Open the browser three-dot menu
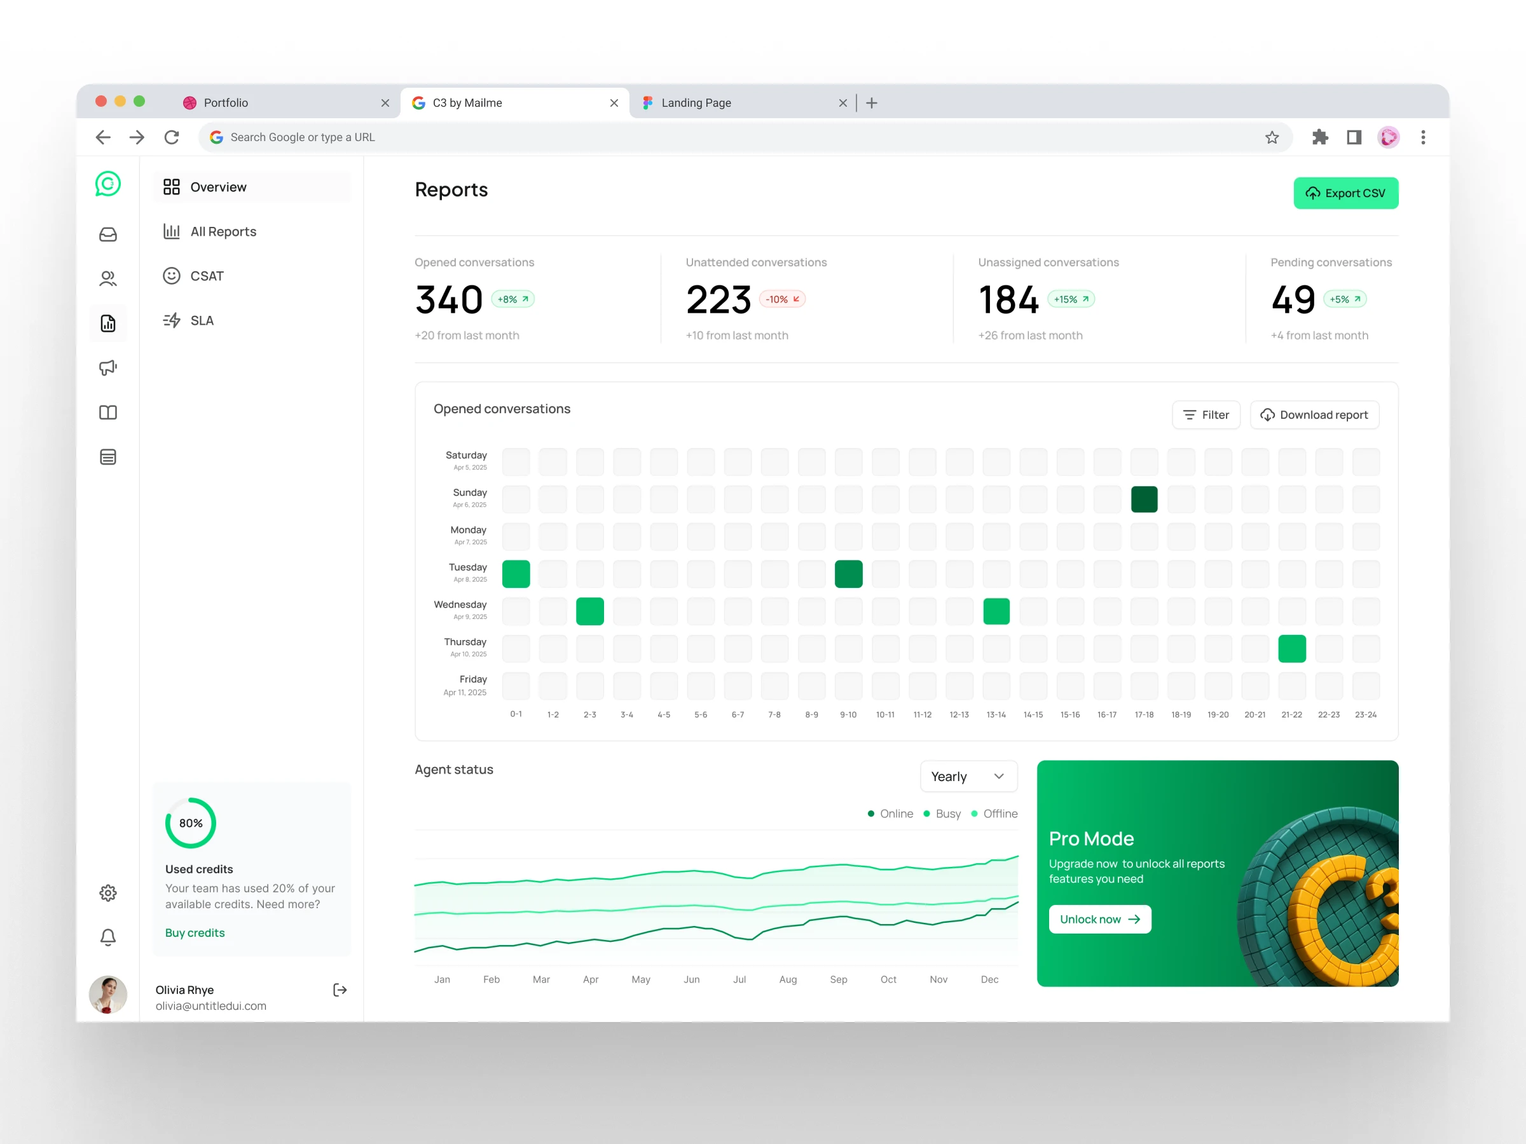 (x=1422, y=137)
